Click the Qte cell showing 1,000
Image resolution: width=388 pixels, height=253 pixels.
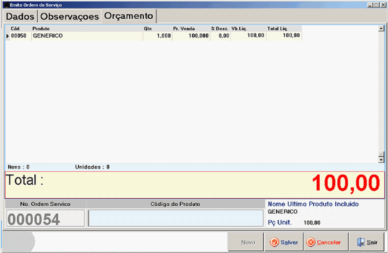(158, 36)
